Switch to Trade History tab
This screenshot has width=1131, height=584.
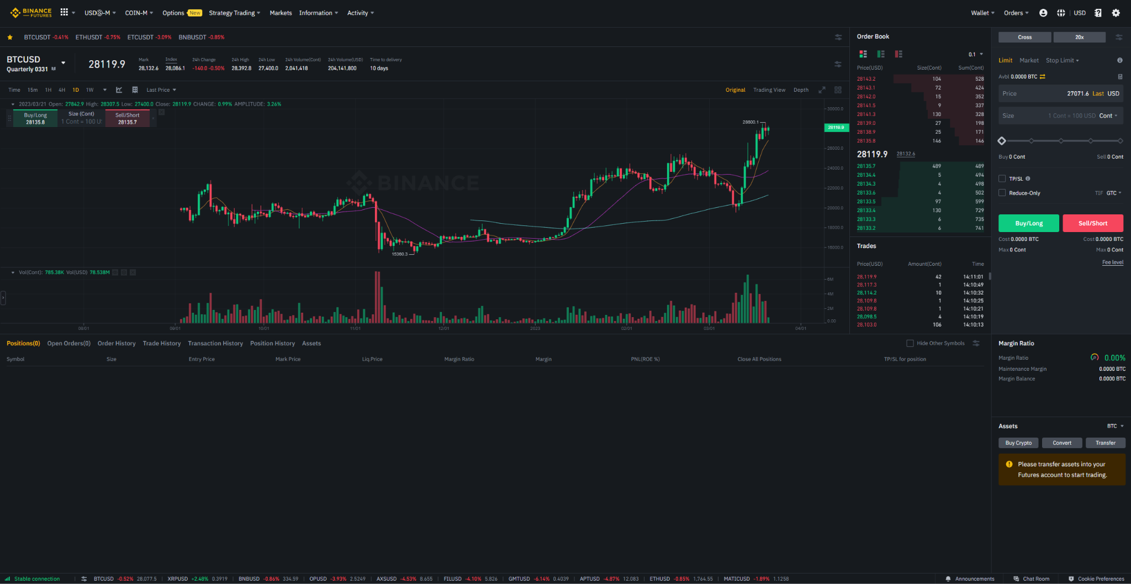[161, 343]
